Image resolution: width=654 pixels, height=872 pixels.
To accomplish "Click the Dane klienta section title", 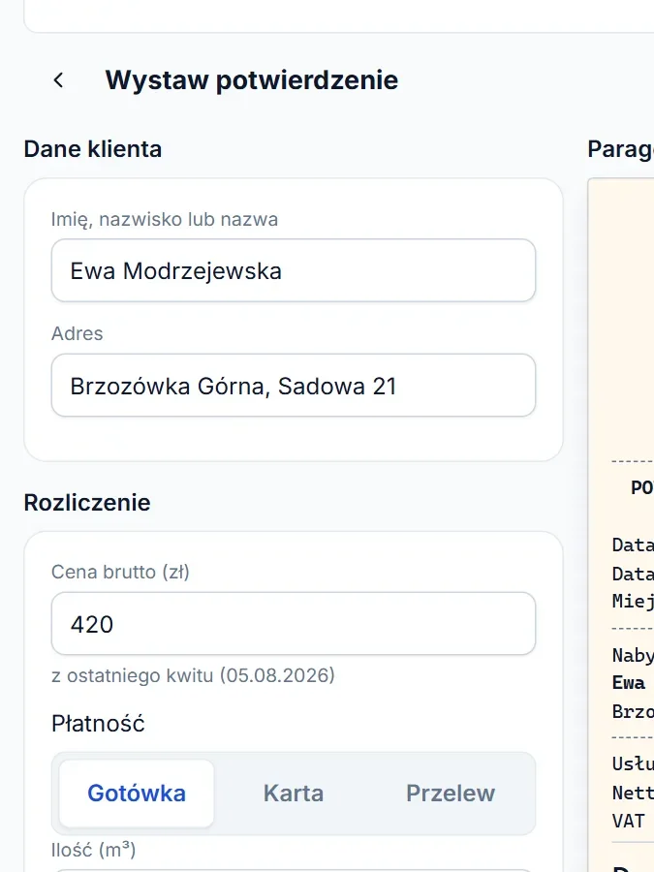I will 93,149.
